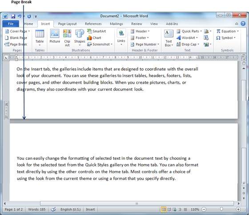Insert a Text Box
The width and height of the screenshot is (249, 215).
[169, 38]
